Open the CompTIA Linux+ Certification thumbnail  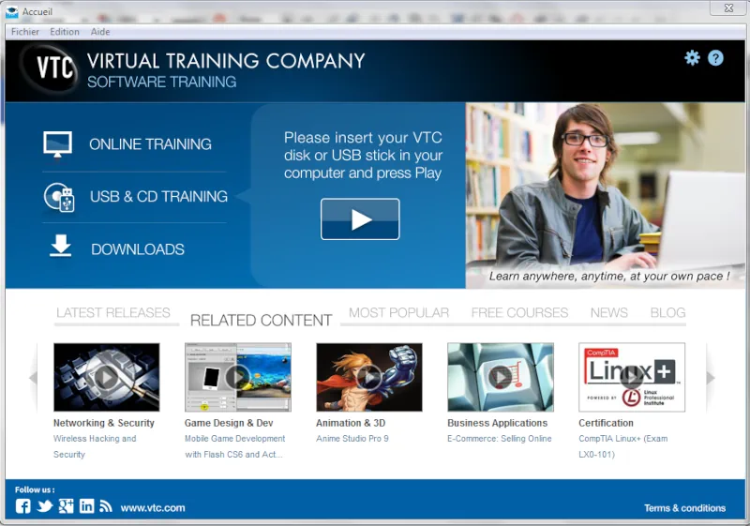(631, 377)
